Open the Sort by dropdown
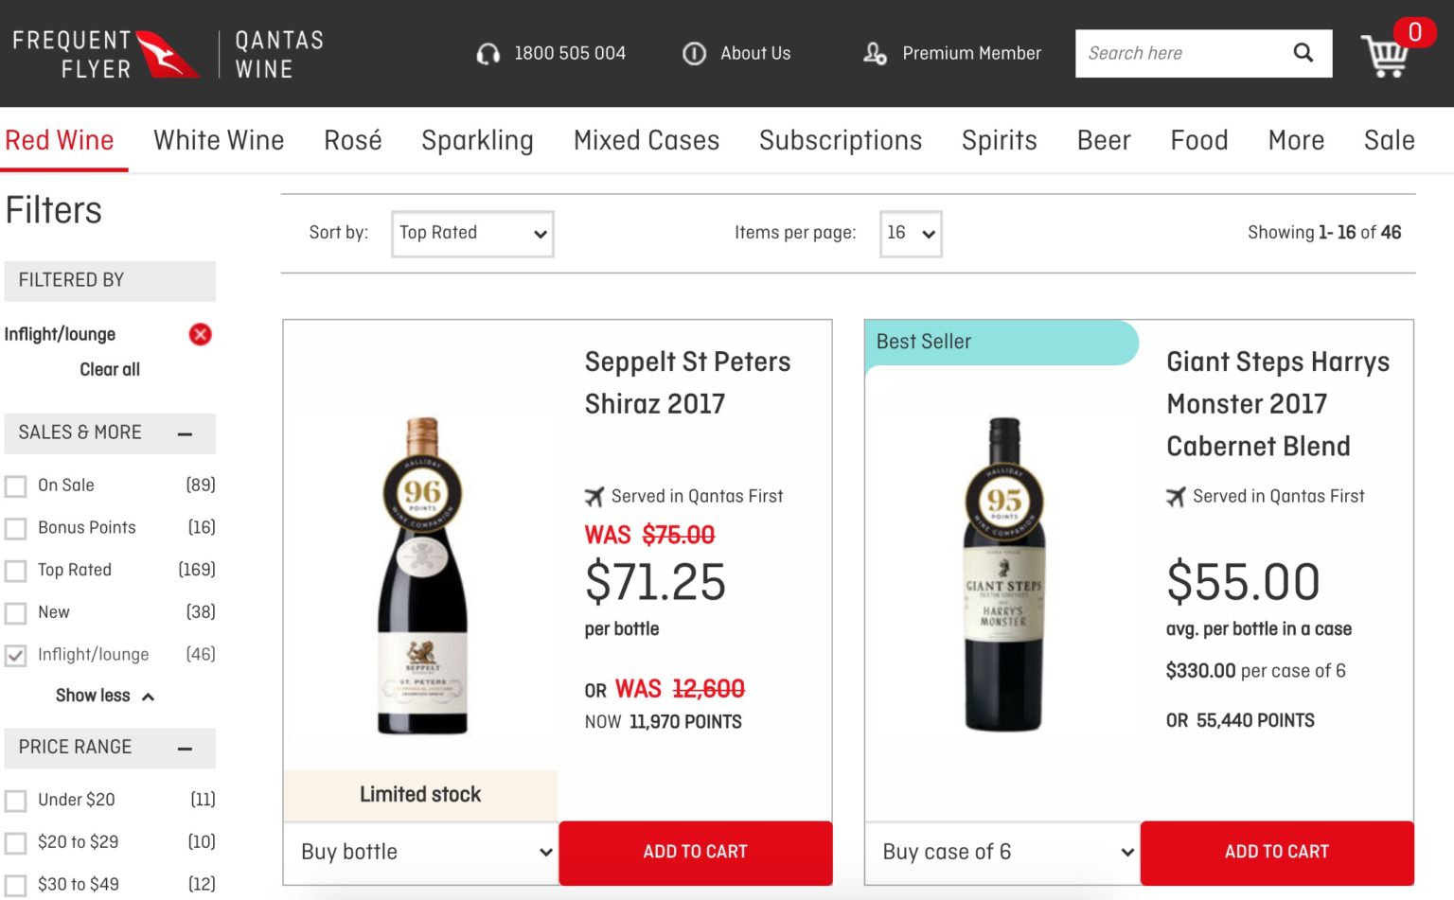Viewport: 1454px width, 900px height. tap(471, 233)
